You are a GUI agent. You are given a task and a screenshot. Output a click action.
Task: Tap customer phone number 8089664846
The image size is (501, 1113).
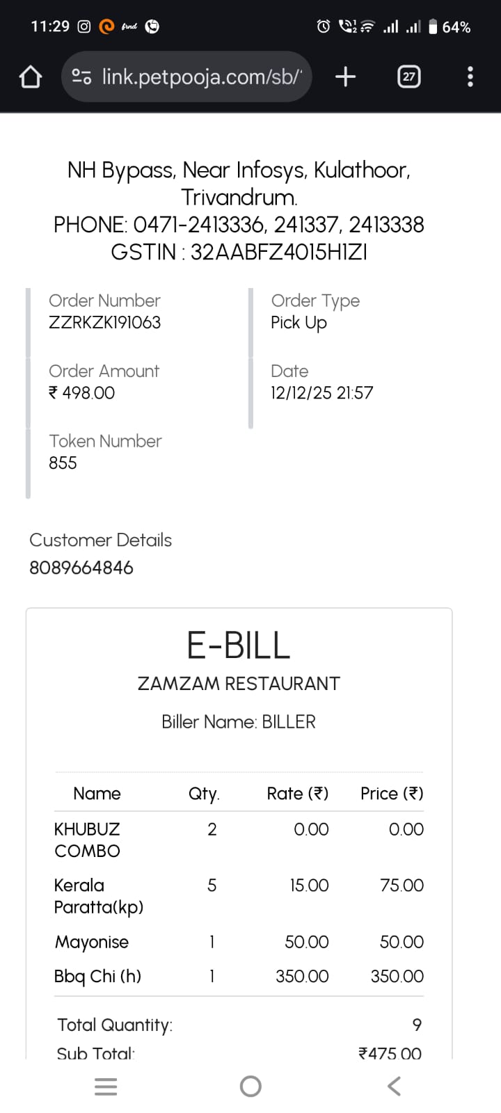[x=81, y=568]
